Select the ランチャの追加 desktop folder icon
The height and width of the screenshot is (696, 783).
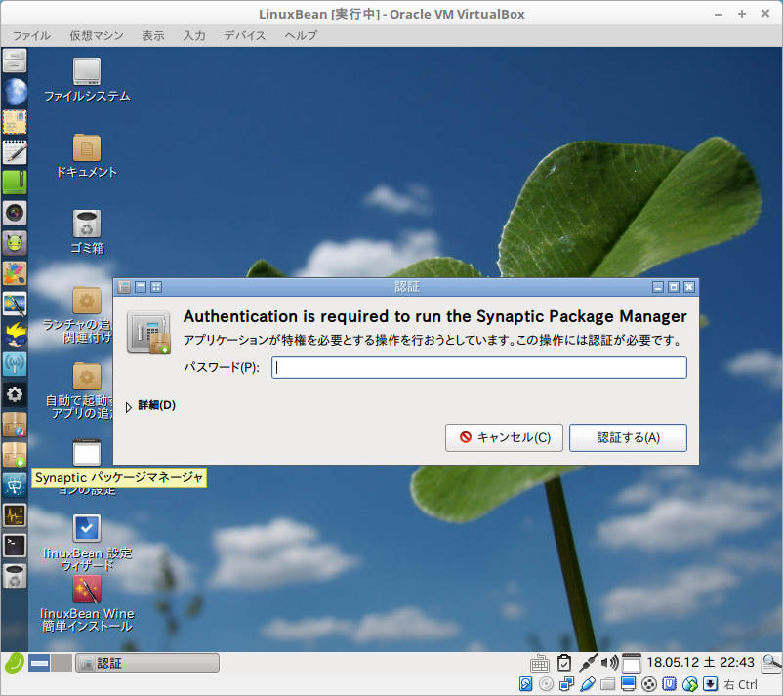87,300
